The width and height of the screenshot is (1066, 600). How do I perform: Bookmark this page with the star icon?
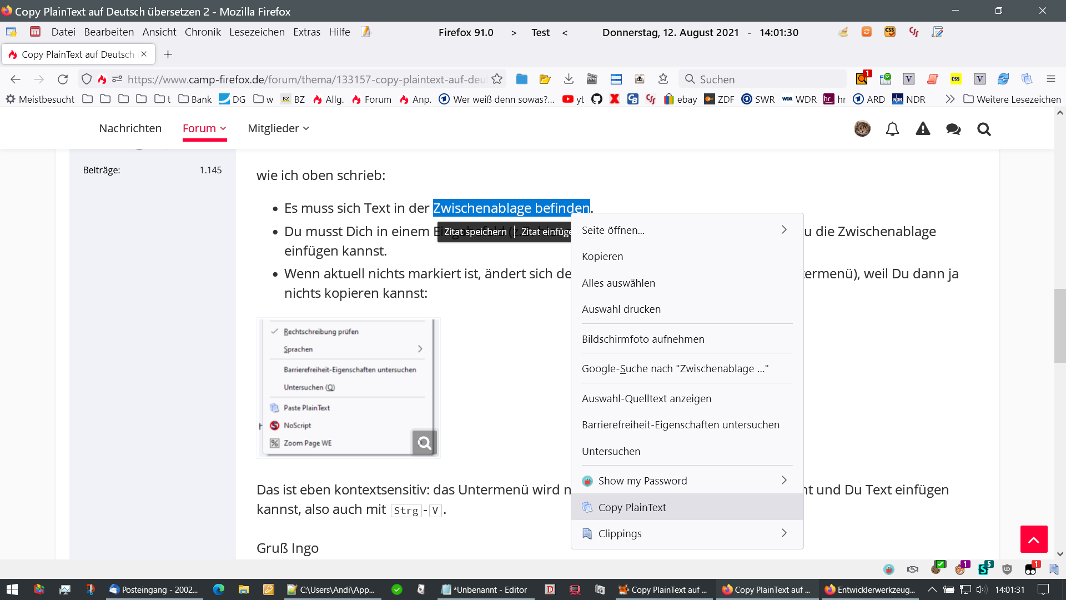click(497, 79)
